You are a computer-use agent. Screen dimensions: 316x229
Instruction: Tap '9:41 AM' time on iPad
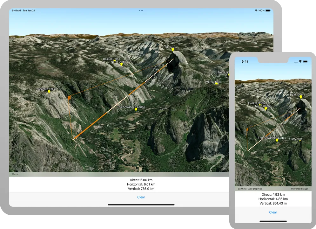(x=16, y=10)
